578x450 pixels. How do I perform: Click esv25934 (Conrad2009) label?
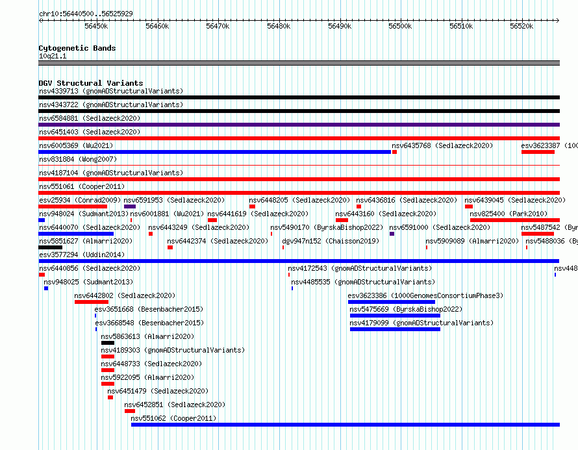(x=80, y=200)
